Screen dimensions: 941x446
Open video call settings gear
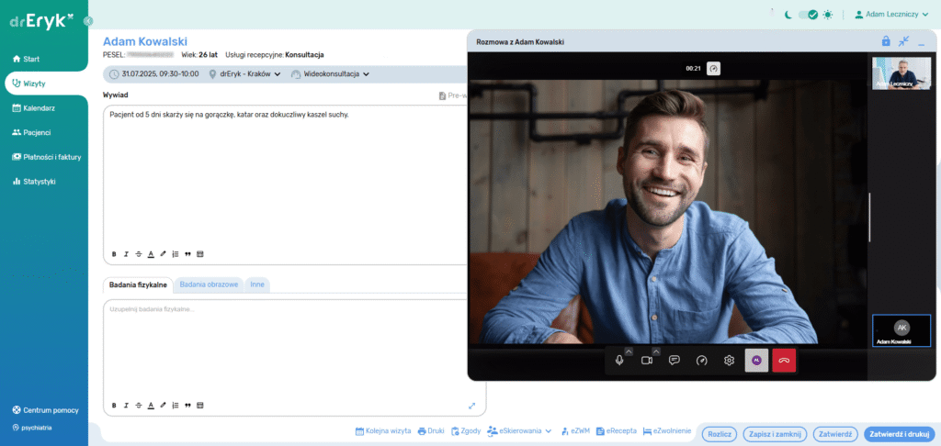coord(729,361)
